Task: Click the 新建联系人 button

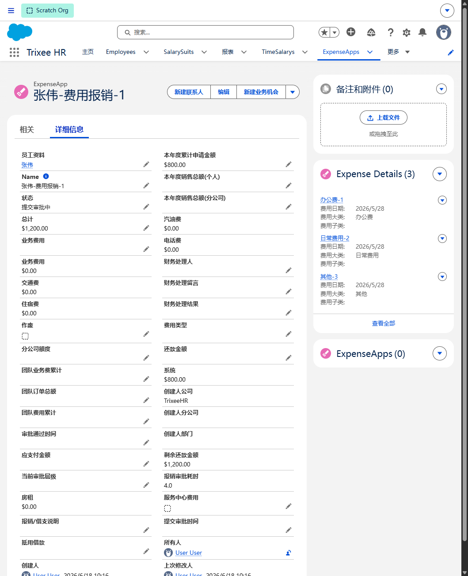Action: (189, 92)
